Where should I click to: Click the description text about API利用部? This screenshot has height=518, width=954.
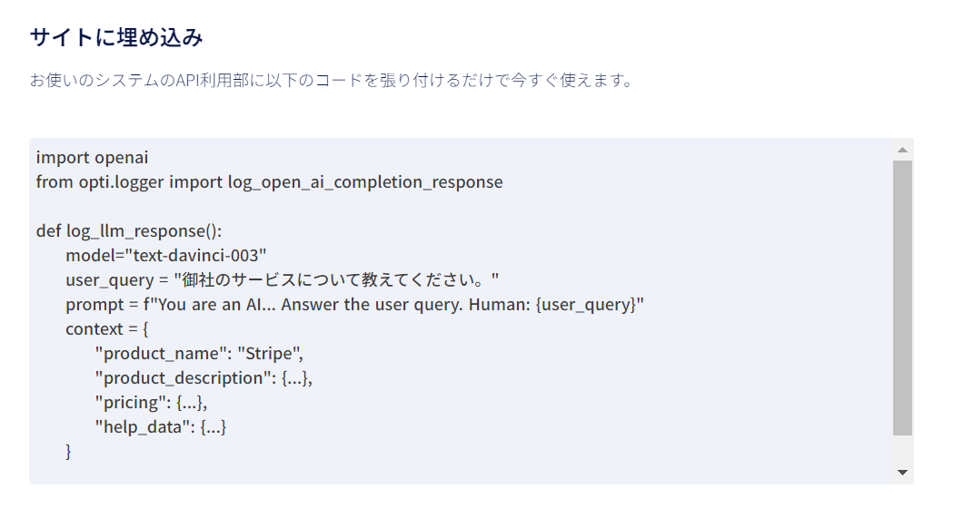331,81
